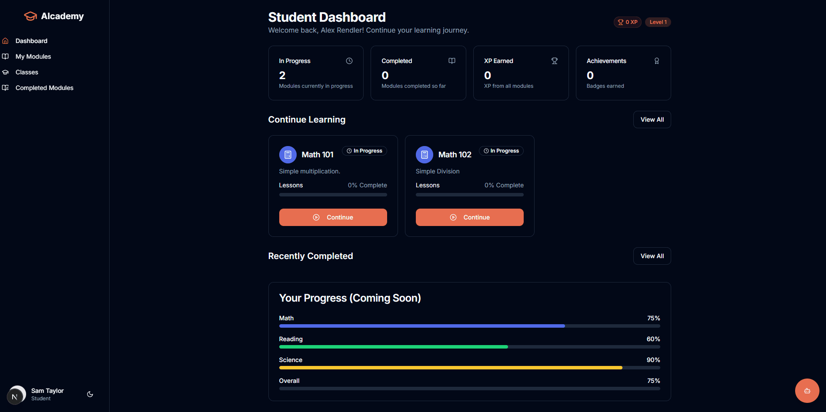This screenshot has width=826, height=412.
Task: Click the Level 1 badge
Action: coord(657,22)
